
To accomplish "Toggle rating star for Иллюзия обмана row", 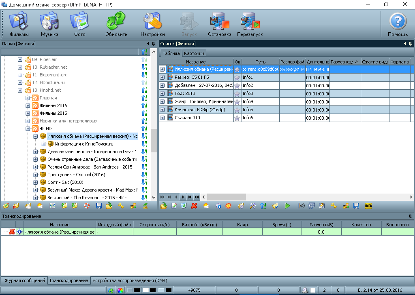I will click(237, 70).
